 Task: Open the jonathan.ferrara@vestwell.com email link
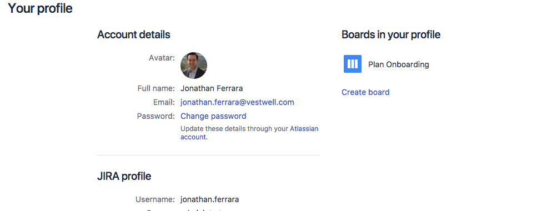click(237, 102)
